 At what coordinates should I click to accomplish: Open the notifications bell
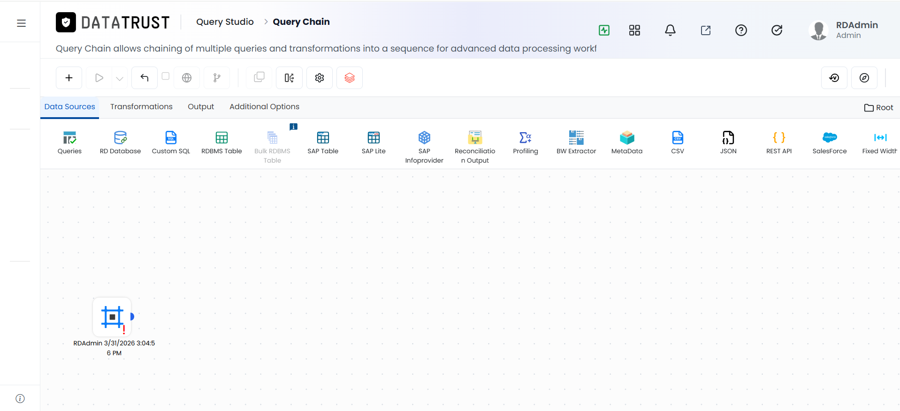coord(670,30)
